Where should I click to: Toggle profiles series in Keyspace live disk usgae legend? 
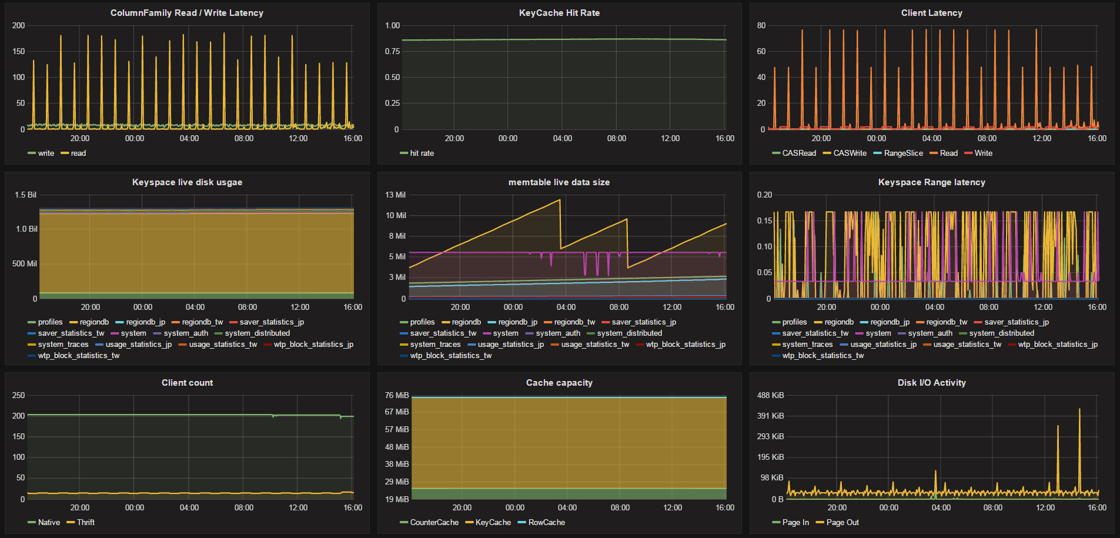pyautogui.click(x=50, y=322)
